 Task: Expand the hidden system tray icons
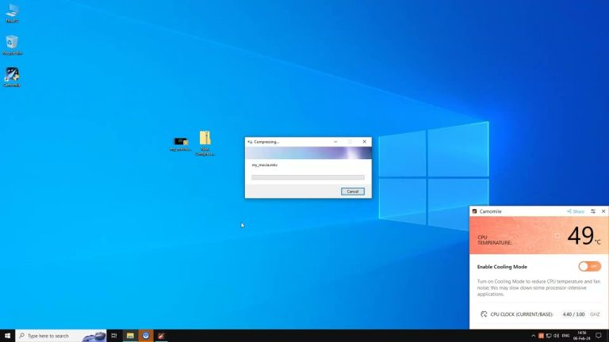click(534, 336)
